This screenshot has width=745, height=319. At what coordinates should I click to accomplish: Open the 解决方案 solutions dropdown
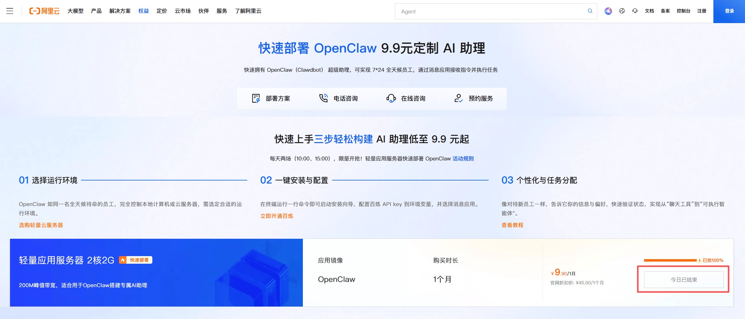coord(120,11)
